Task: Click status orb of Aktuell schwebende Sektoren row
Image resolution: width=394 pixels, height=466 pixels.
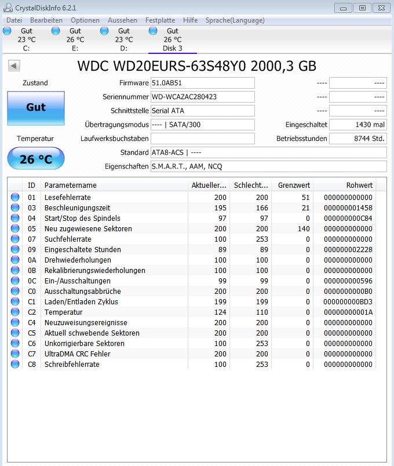Action: click(x=15, y=333)
